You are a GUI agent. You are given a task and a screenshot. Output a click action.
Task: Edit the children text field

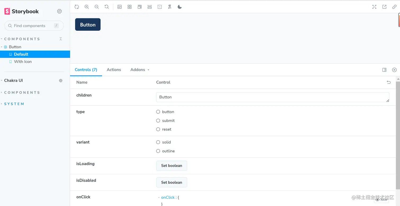(x=273, y=97)
